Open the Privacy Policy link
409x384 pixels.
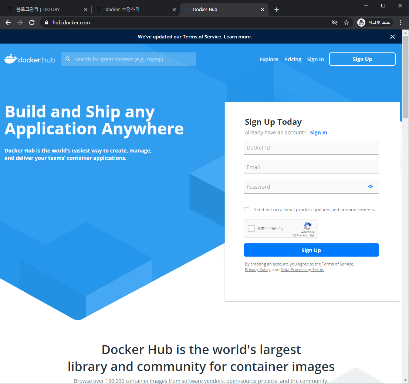[257, 270]
